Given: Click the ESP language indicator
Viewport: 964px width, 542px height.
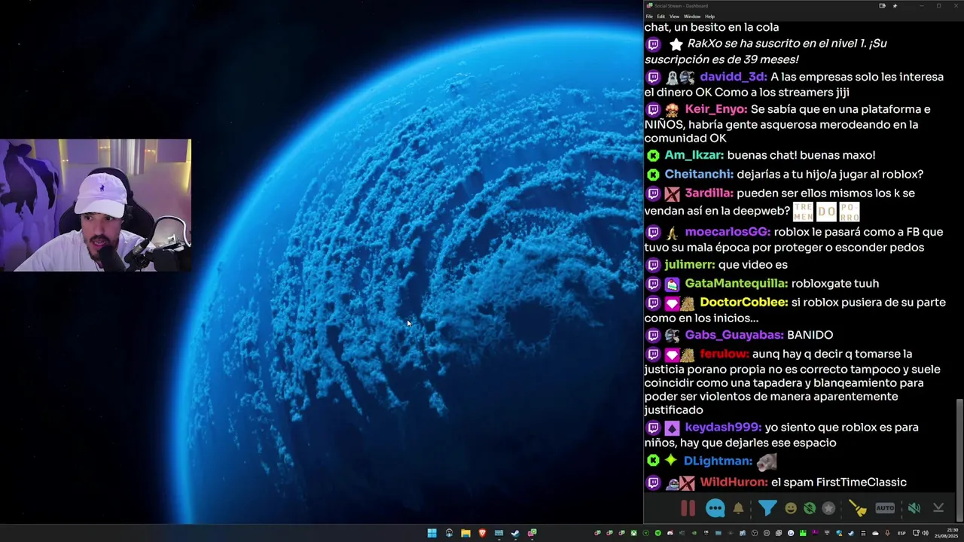Looking at the screenshot, I should point(901,533).
